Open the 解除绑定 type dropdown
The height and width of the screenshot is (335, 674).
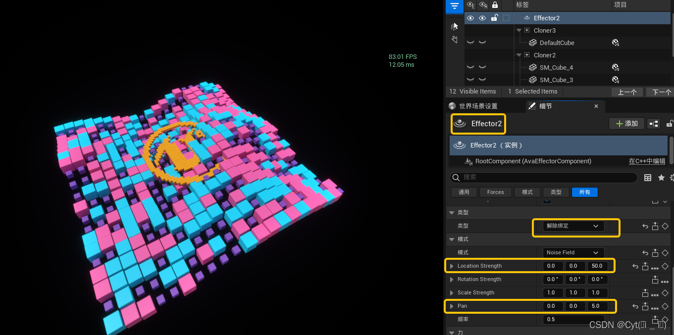(x=573, y=226)
